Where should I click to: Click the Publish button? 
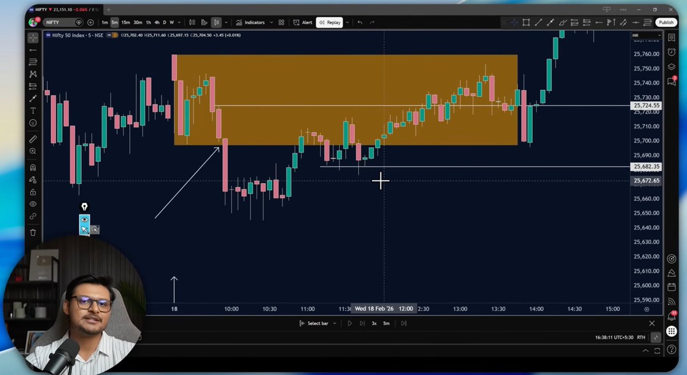pyautogui.click(x=666, y=22)
